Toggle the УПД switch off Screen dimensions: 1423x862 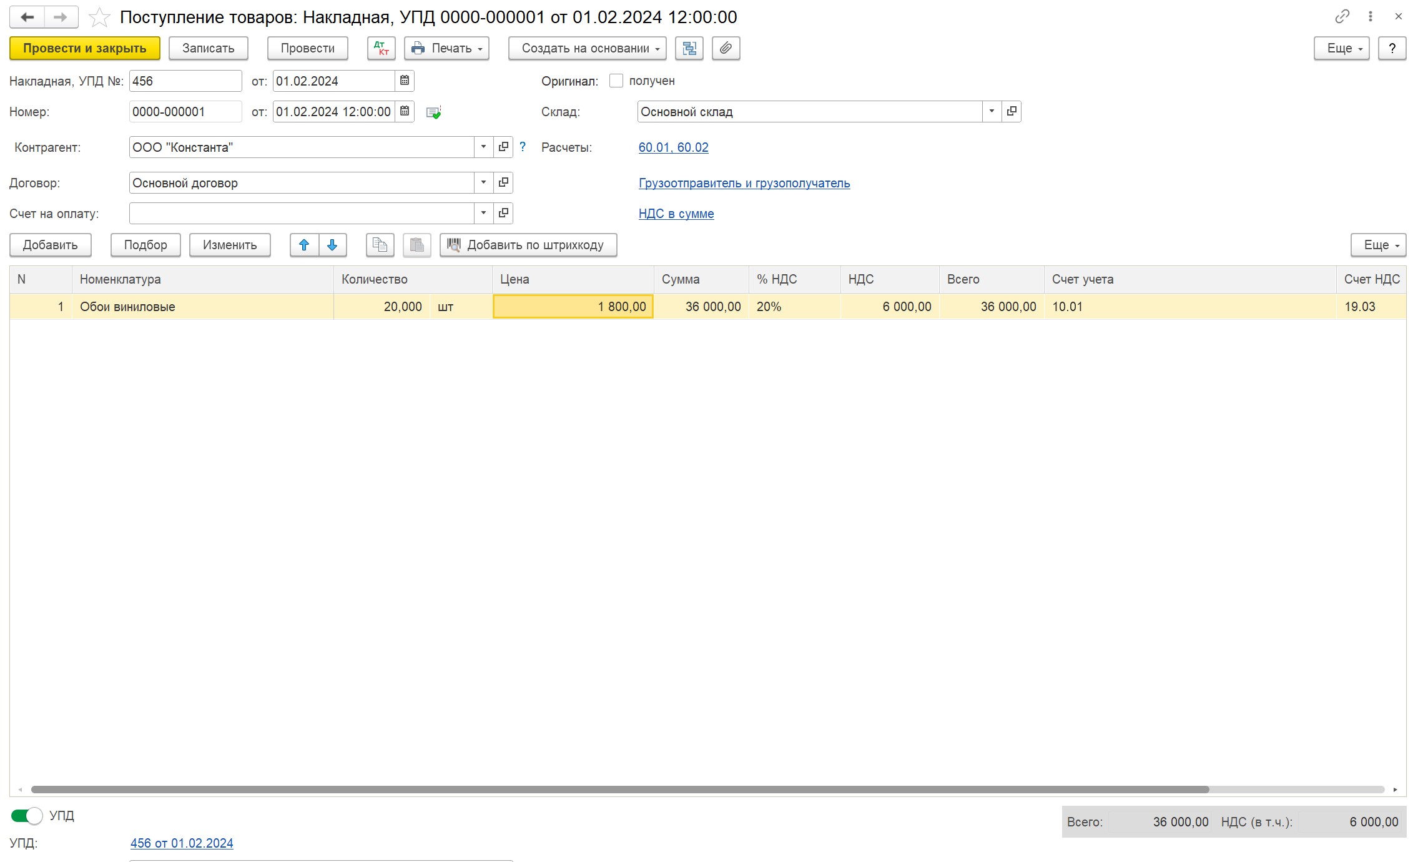[x=27, y=815]
